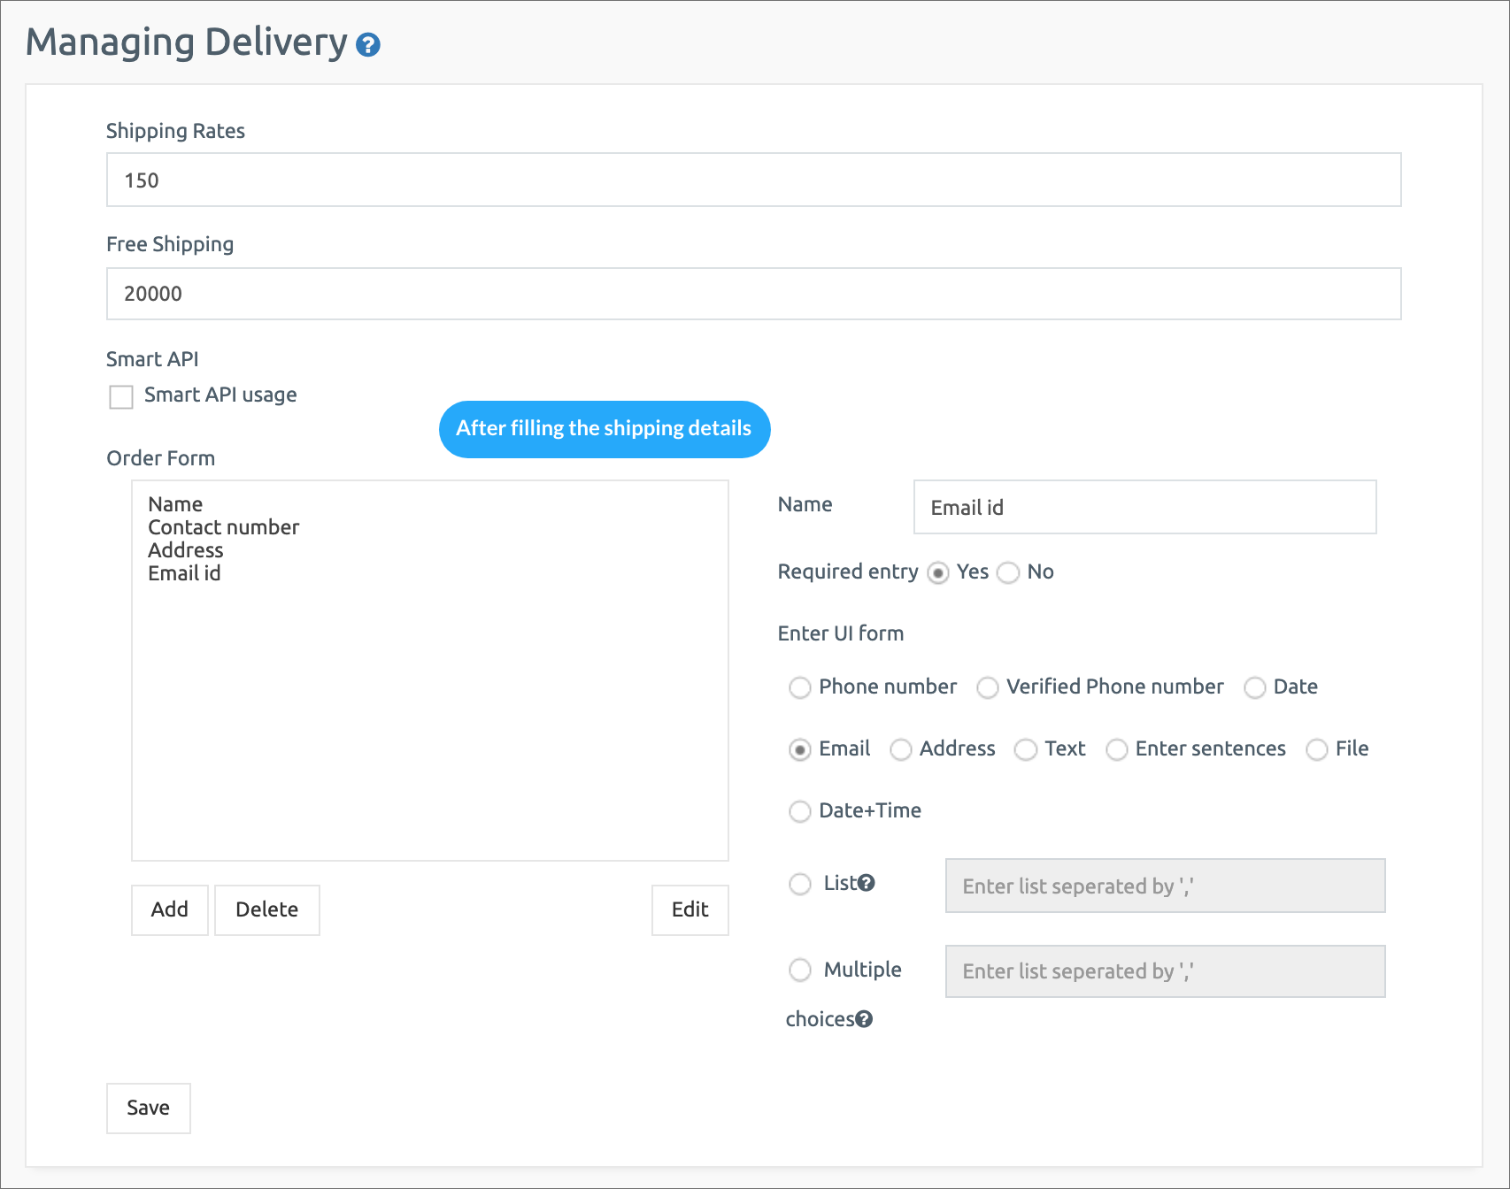
Task: Click the Name field containing Email id
Action: click(1144, 508)
